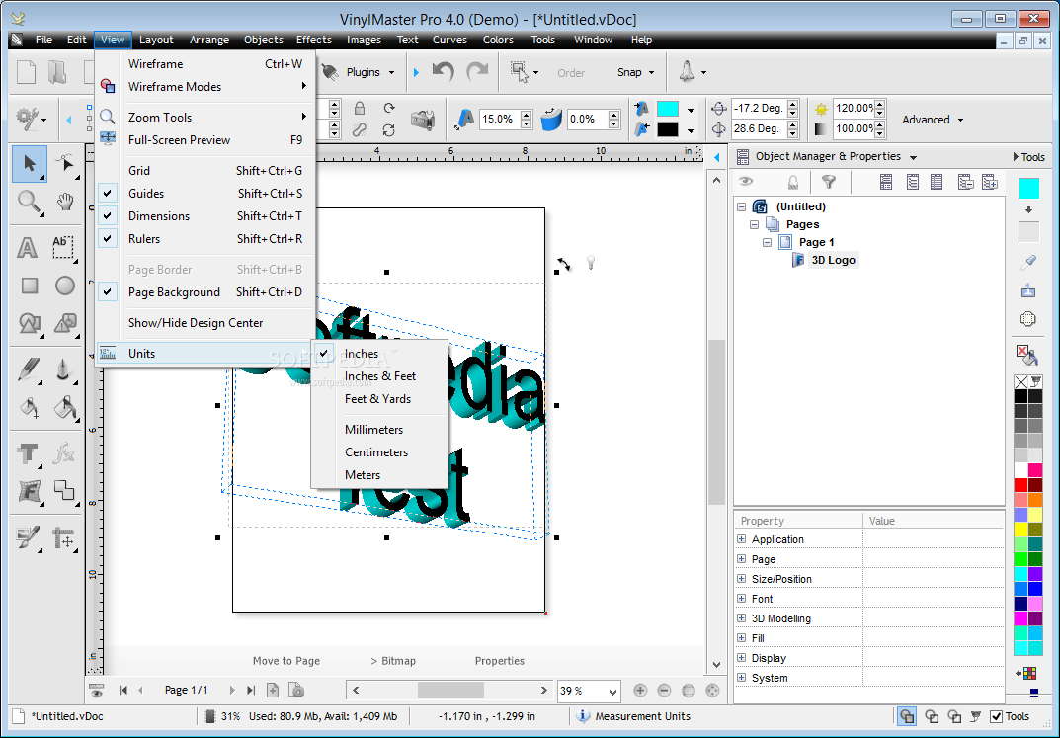Click the funnel filter icon in Object Manager
Image resolution: width=1060 pixels, height=738 pixels.
(828, 181)
